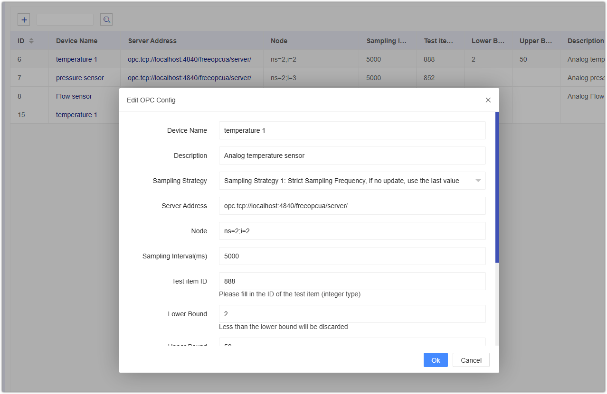Close the Edit OPC Config dialog

488,100
